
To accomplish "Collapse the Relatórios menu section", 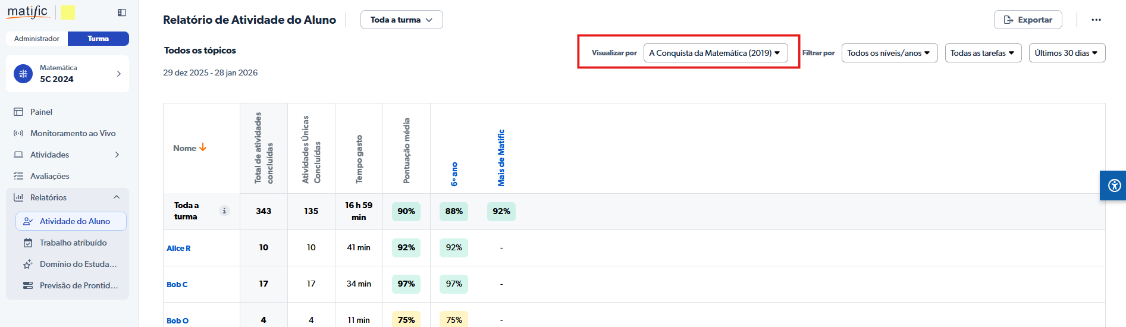I will [117, 197].
